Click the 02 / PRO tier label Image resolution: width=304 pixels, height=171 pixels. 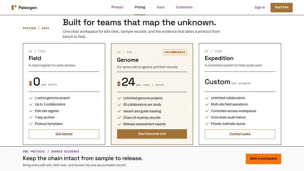click(x=125, y=52)
